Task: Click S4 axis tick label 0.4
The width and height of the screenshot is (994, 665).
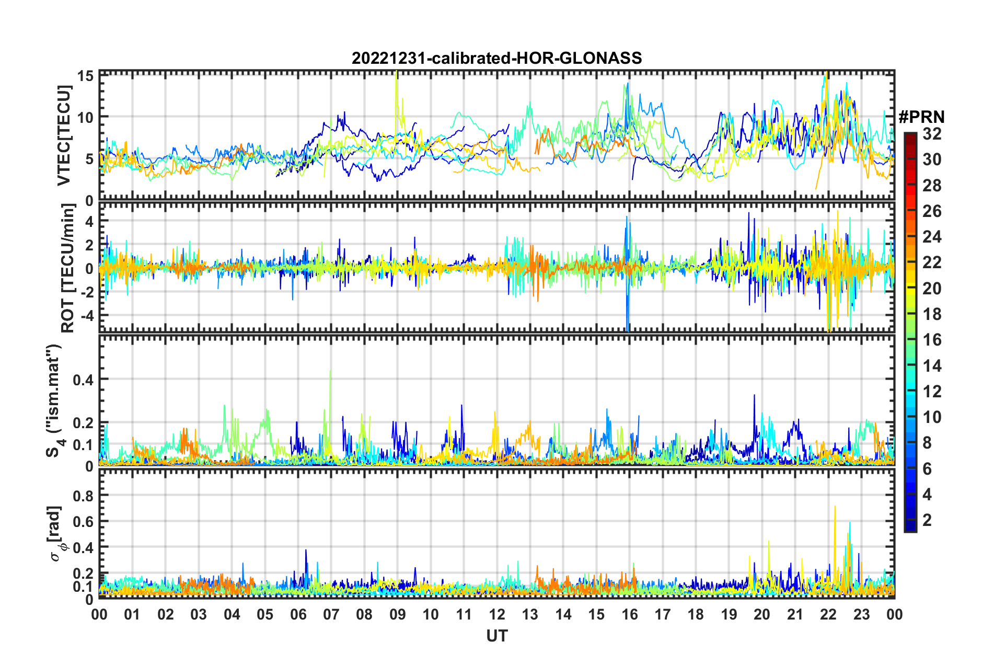Action: point(84,380)
